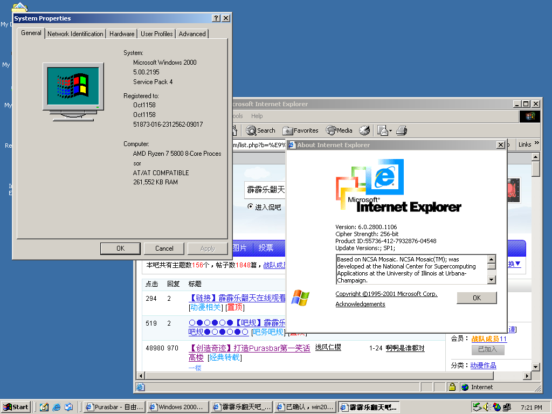The width and height of the screenshot is (552, 414).
Task: Print the page with the printer icon
Action: 401,130
